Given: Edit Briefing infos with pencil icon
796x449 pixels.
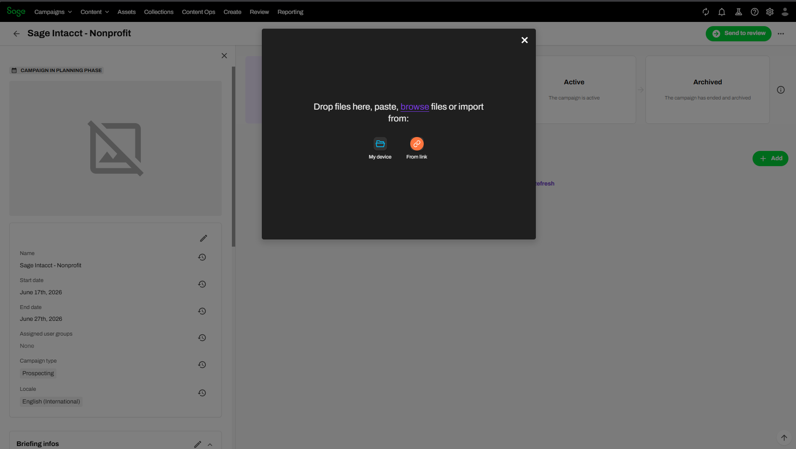Looking at the screenshot, I should (198, 444).
